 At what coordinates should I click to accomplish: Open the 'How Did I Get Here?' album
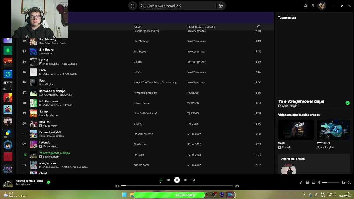[x=145, y=113]
